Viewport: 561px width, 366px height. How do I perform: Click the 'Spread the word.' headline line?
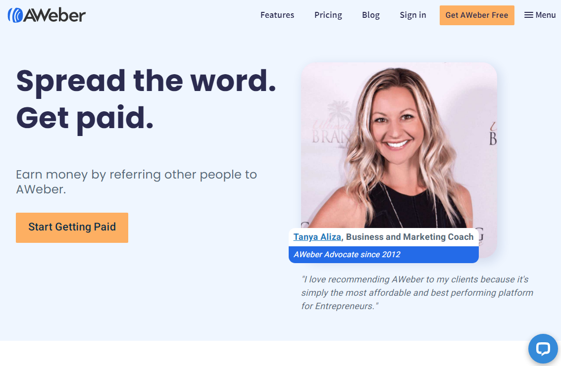(146, 82)
